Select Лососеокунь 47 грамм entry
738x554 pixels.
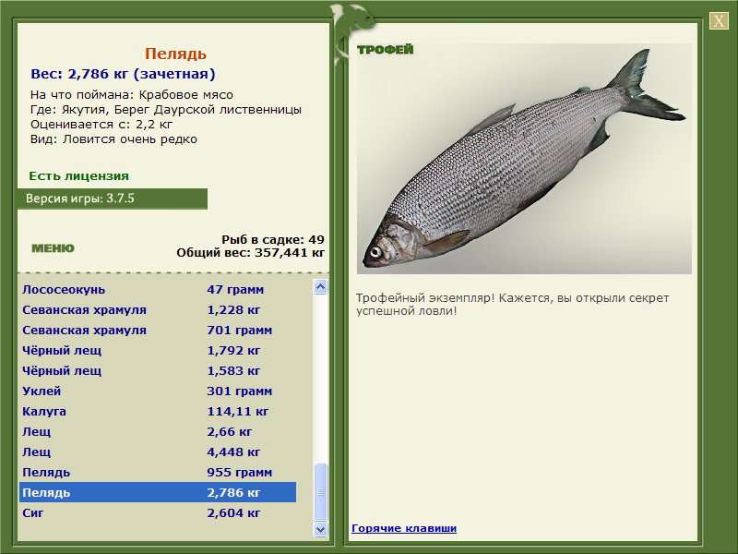click(x=157, y=290)
